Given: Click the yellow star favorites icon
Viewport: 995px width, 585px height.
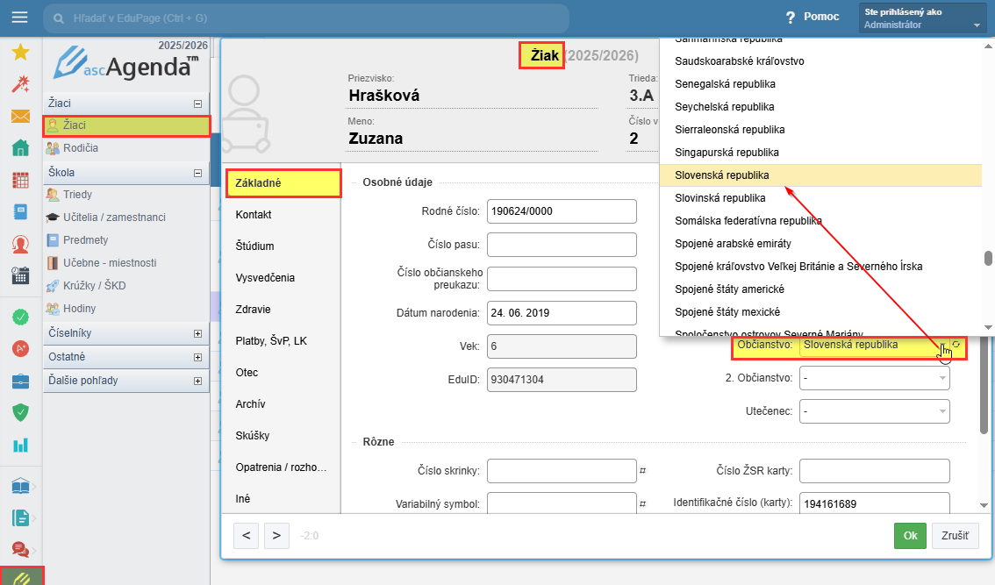Looking at the screenshot, I should tap(20, 53).
